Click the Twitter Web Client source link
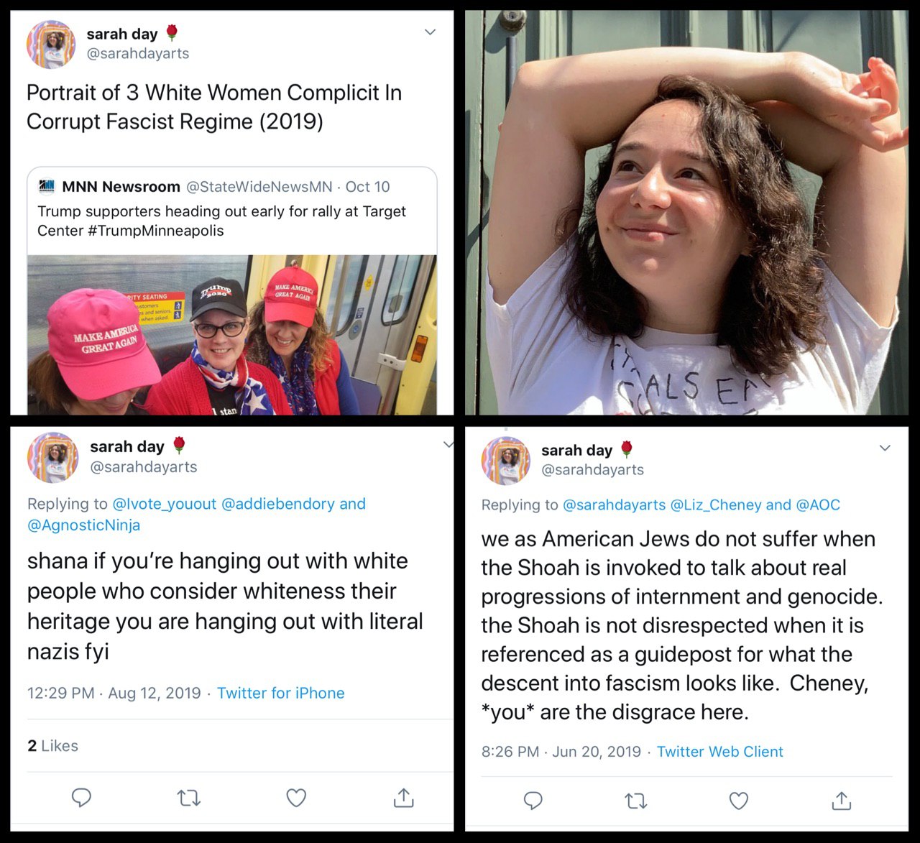This screenshot has height=843, width=920. point(720,752)
